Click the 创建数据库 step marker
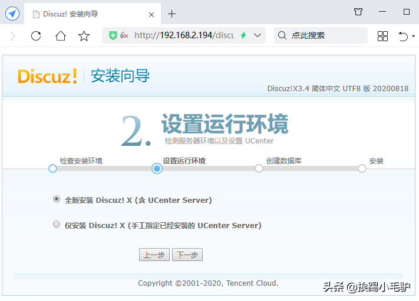Viewport: 419px width, 301px height. click(x=259, y=169)
